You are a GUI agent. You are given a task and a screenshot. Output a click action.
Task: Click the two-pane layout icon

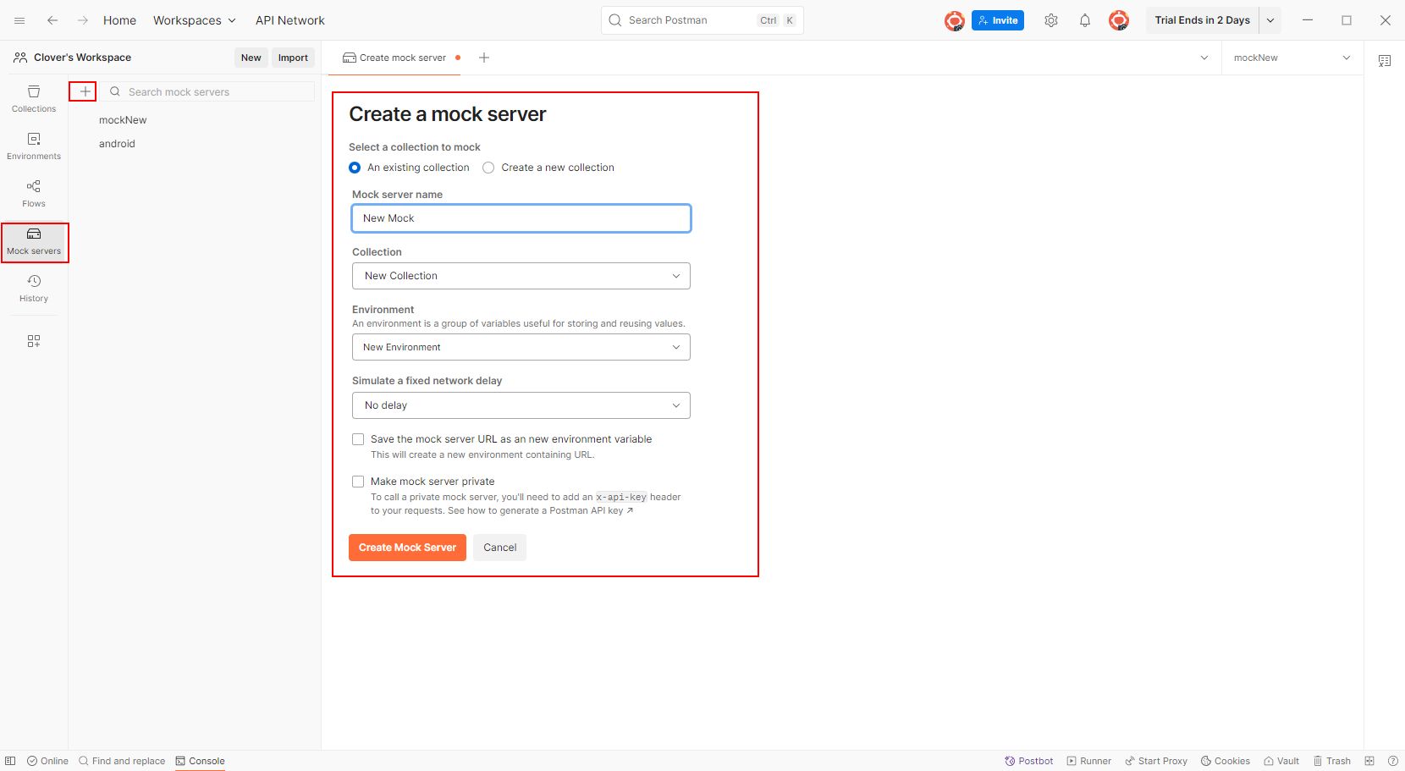pyautogui.click(x=1369, y=761)
